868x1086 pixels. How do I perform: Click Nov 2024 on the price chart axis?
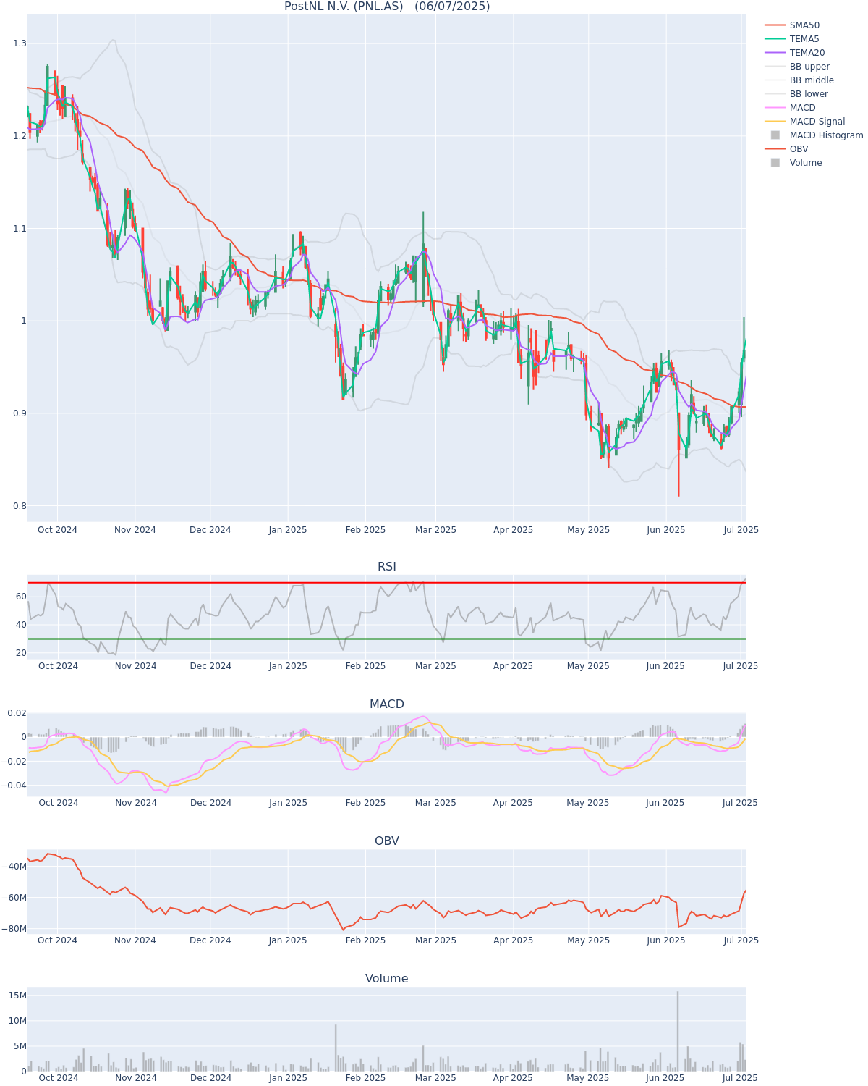pyautogui.click(x=135, y=530)
